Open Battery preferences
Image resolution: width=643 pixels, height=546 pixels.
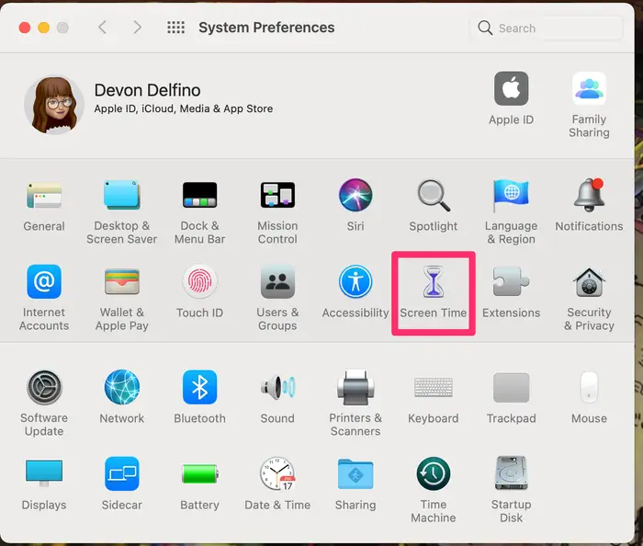[x=199, y=474]
